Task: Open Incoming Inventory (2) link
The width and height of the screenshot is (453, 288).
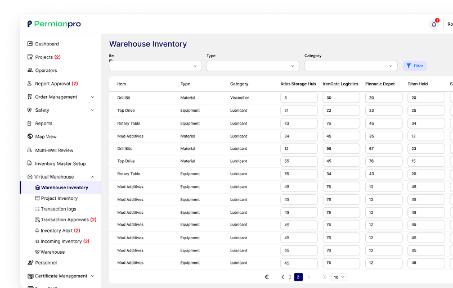Action: point(65,241)
